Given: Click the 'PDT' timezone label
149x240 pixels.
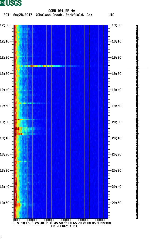Looking at the screenshot, I should pos(6,15).
